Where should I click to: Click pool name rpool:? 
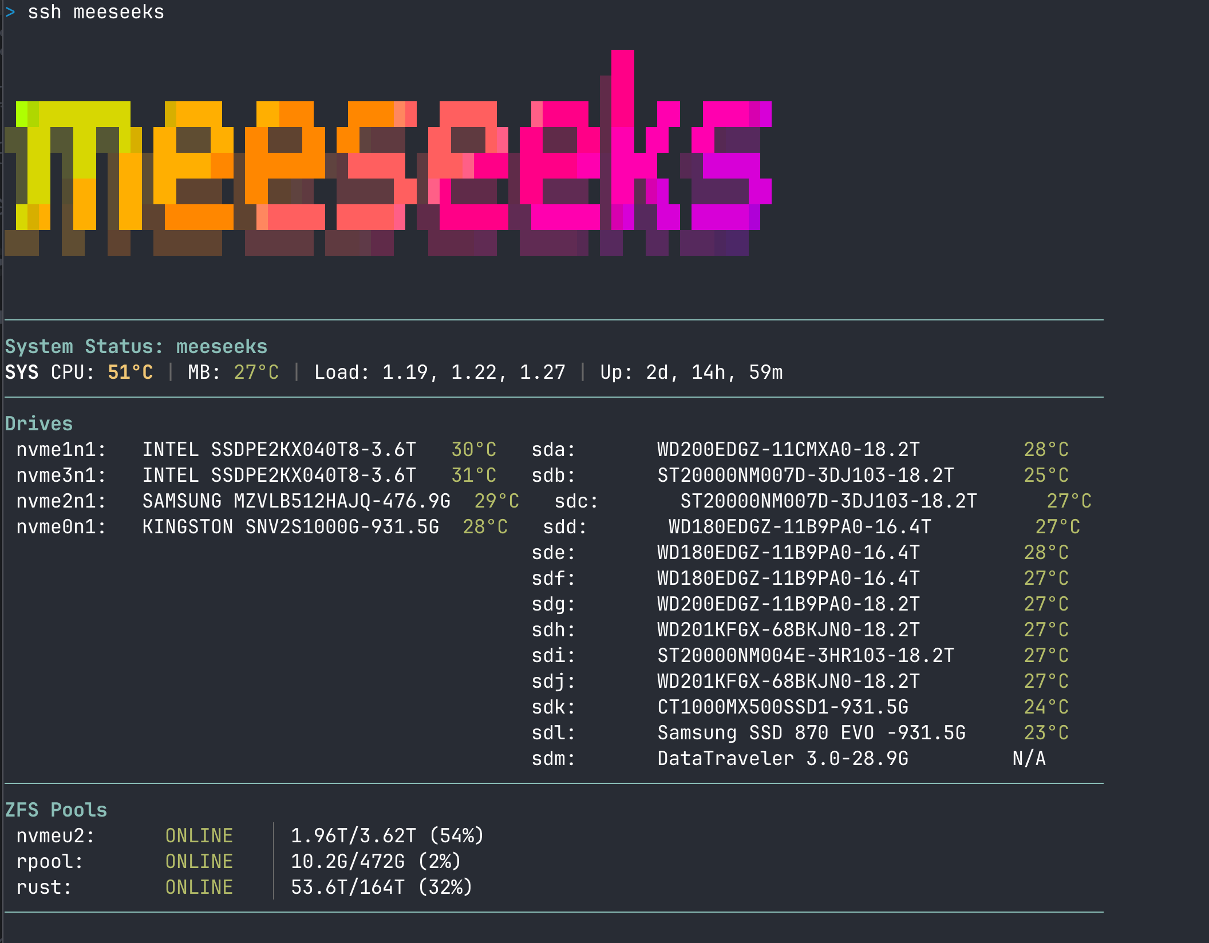tap(50, 862)
